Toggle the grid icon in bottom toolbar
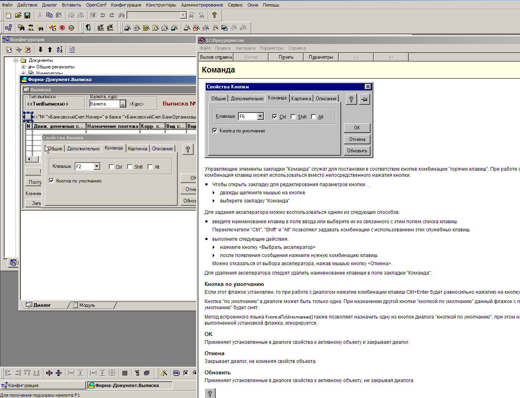Viewport: 520px width, 398px height. pyautogui.click(x=125, y=373)
